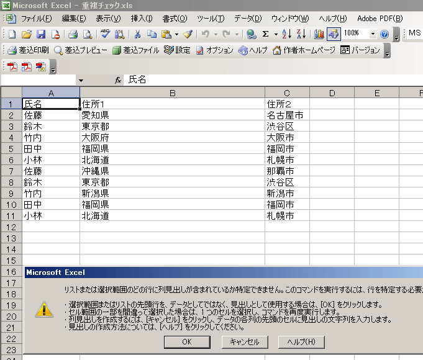Viewport: 423px width, 360px height.
Task: Click the AutoSum sigma icon
Action: pyautogui.click(x=266, y=34)
